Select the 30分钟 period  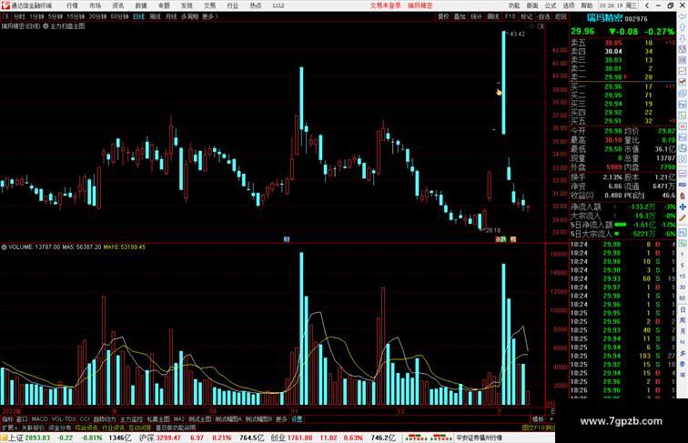click(97, 16)
